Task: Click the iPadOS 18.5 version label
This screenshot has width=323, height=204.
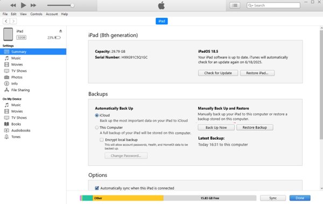Action: tap(208, 52)
